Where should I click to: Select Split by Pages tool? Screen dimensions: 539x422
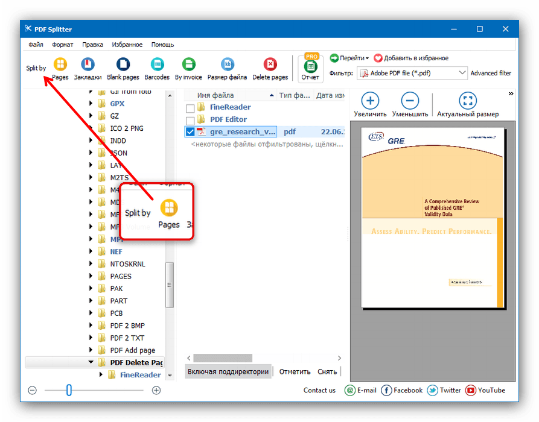[60, 69]
